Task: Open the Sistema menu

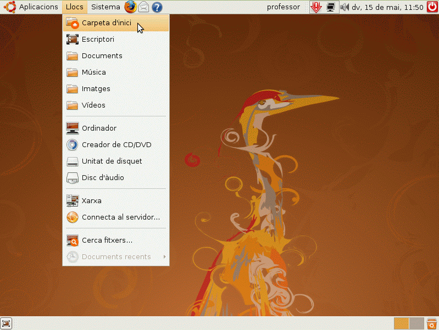Action: tap(105, 7)
